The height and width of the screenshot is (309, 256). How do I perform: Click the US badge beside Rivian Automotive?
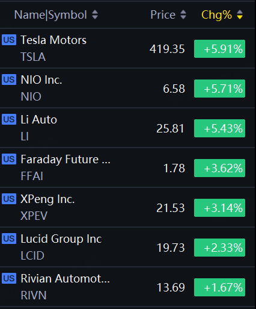point(9,278)
